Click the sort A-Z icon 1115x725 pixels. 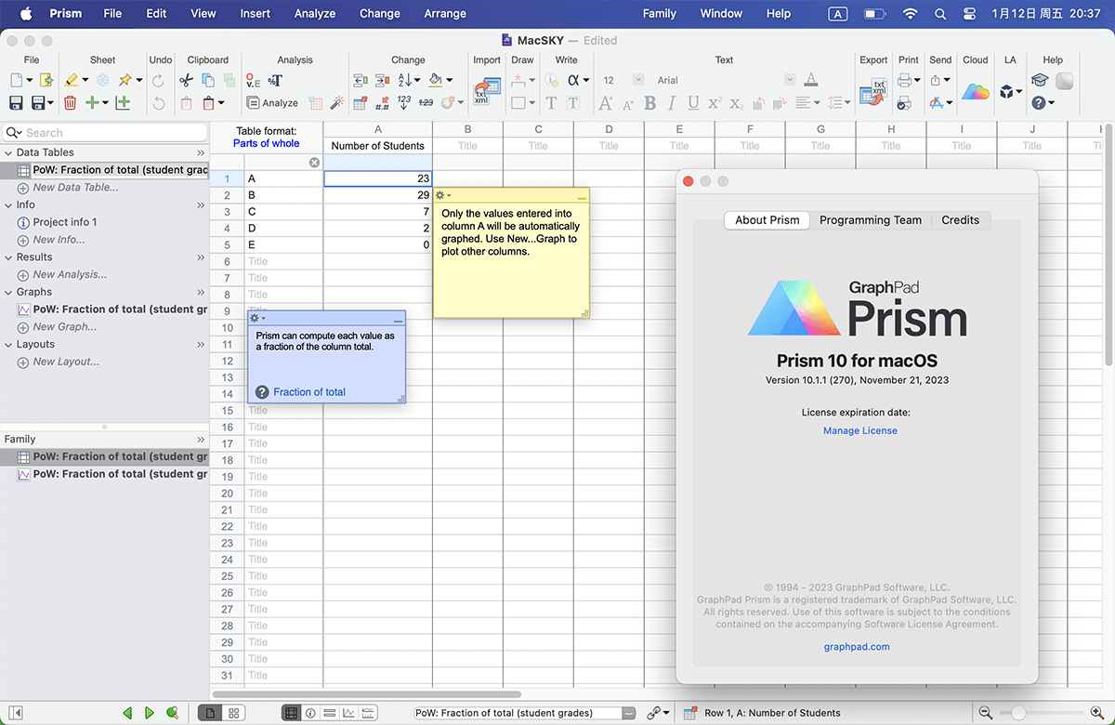pyautogui.click(x=404, y=81)
